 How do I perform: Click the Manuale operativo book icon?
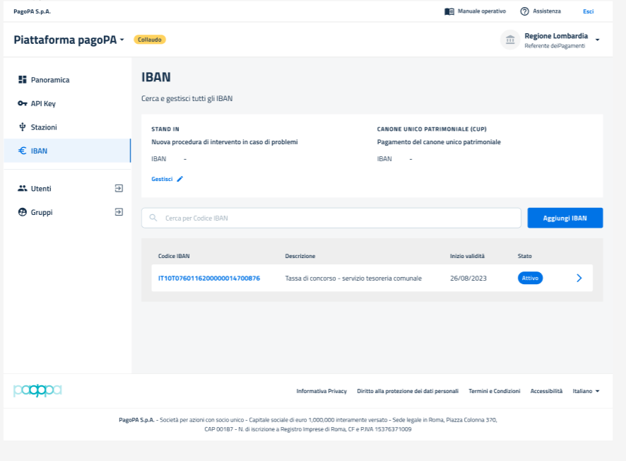pos(449,11)
